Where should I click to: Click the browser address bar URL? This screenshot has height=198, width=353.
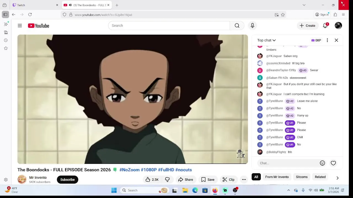103,15
